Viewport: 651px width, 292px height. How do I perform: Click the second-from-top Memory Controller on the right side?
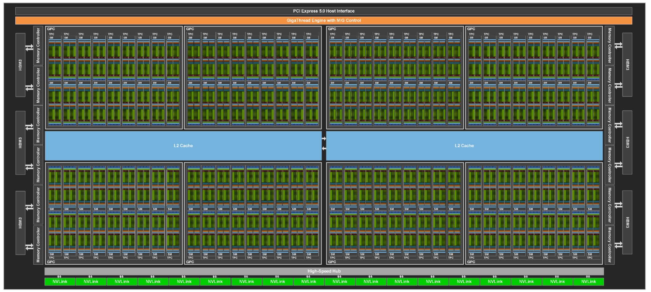pyautogui.click(x=610, y=85)
